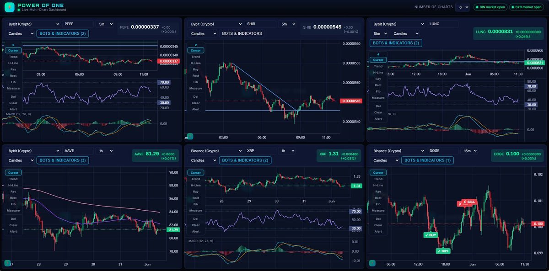Image resolution: width=549 pixels, height=271 pixels.
Task: Select Rect tool in SHIB chart
Action: pyautogui.click(x=196, y=75)
